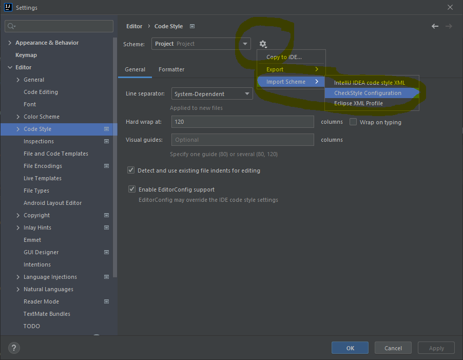Expand the Inlay Hints node
The height and width of the screenshot is (360, 463).
pos(18,228)
